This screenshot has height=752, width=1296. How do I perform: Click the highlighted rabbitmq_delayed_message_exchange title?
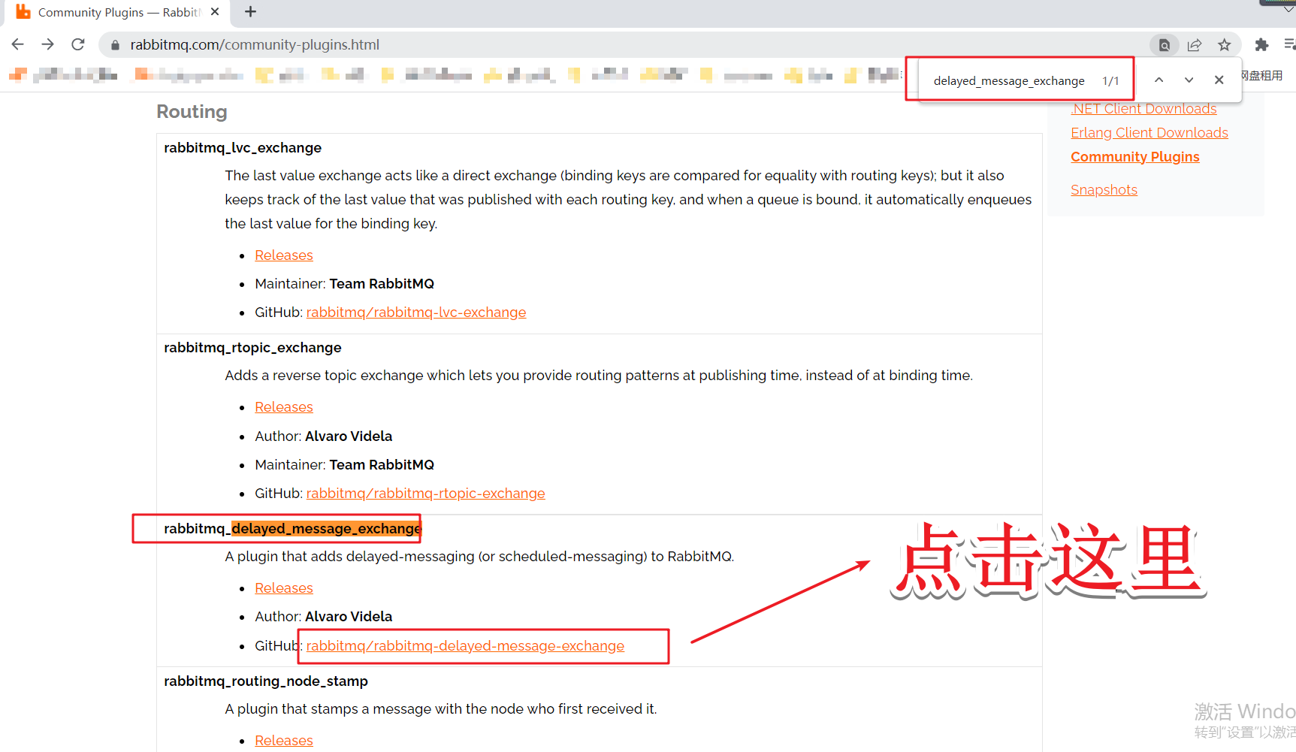(x=293, y=529)
